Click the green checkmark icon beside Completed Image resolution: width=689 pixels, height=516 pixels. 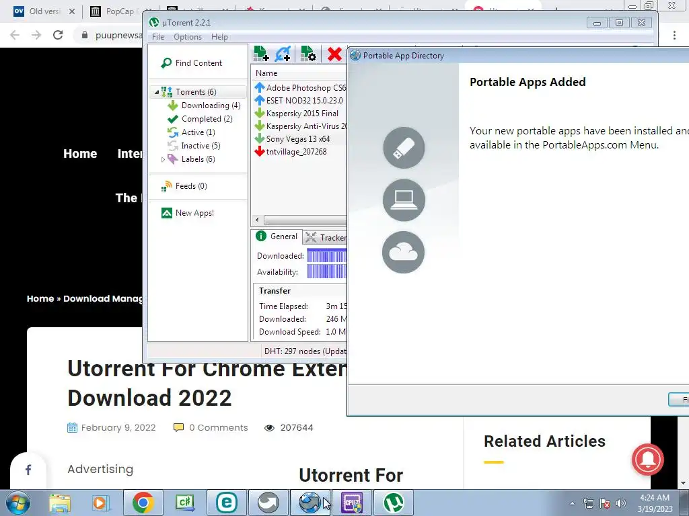click(x=173, y=119)
